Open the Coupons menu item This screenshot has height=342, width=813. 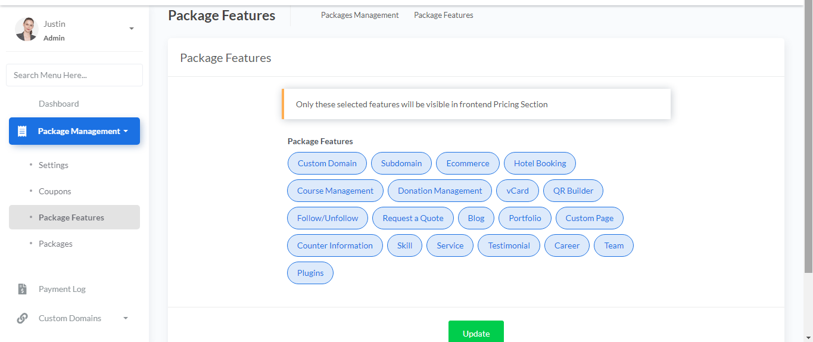tap(55, 191)
